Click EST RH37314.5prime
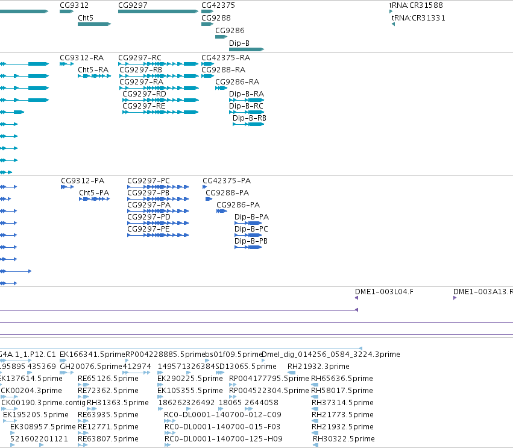The image size is (513, 448). click(x=342, y=403)
